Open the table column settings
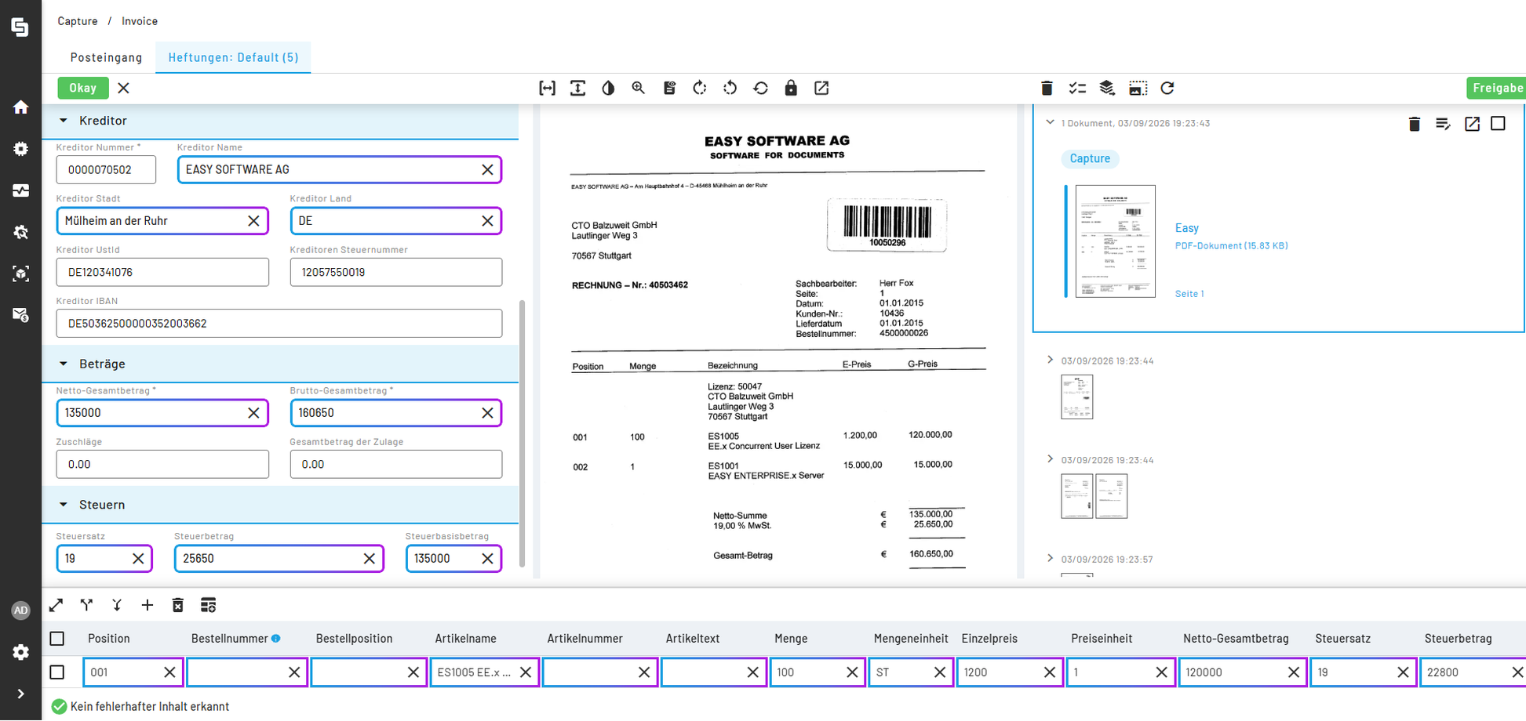Viewport: 1526px width, 721px height. coord(208,605)
